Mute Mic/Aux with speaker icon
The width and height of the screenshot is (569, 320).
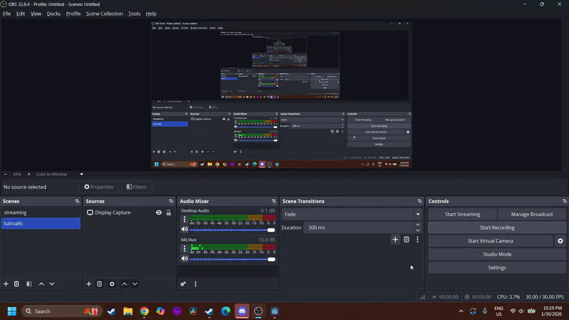(185, 259)
